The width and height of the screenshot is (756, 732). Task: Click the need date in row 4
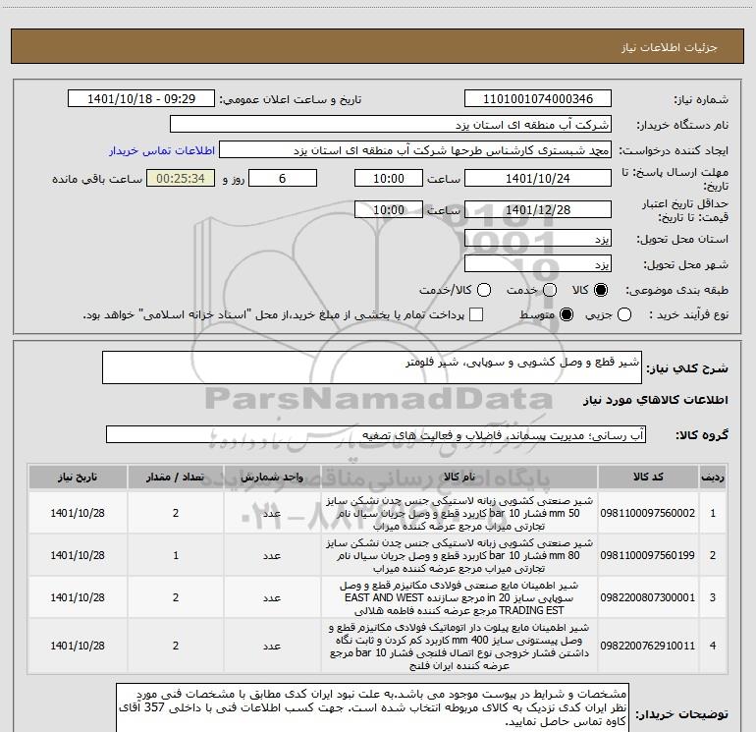78,646
